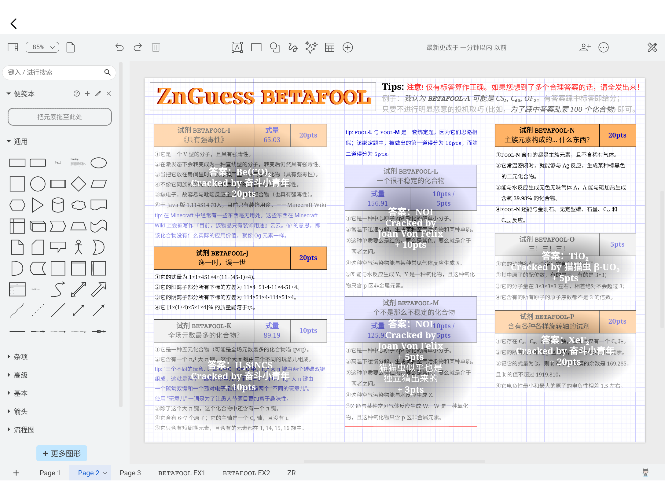Click the 式量 65.03 cell
Viewport: 665px width, 489px height.
(x=272, y=135)
